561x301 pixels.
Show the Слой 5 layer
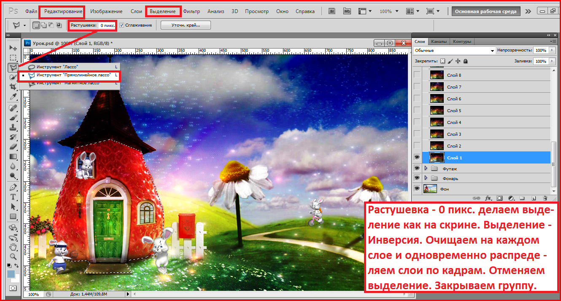point(417,110)
